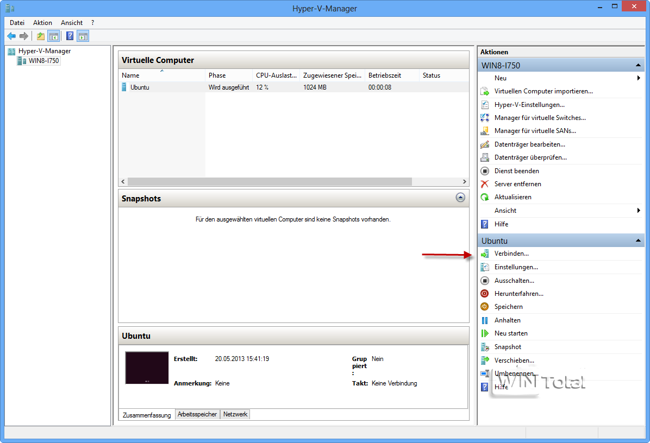Click the toolbar back arrow
The height and width of the screenshot is (443, 650).
[x=11, y=36]
